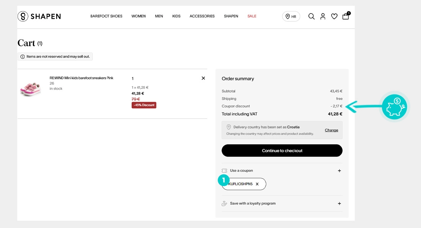Remove the KUPLIOSHPN5 coupon code
The width and height of the screenshot is (421, 228).
[257, 184]
